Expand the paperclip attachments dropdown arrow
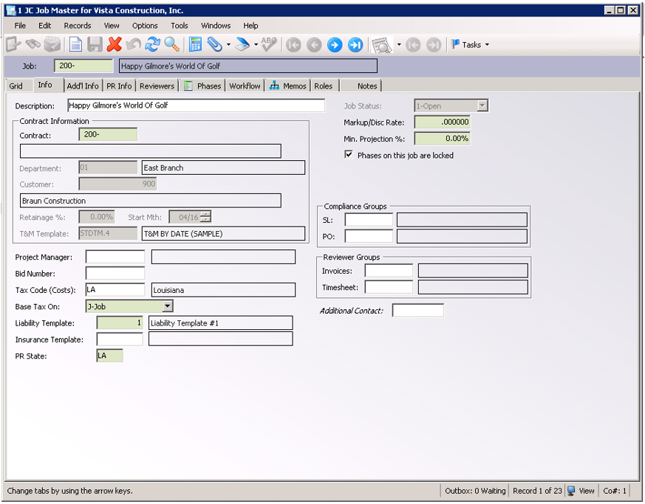 228,45
